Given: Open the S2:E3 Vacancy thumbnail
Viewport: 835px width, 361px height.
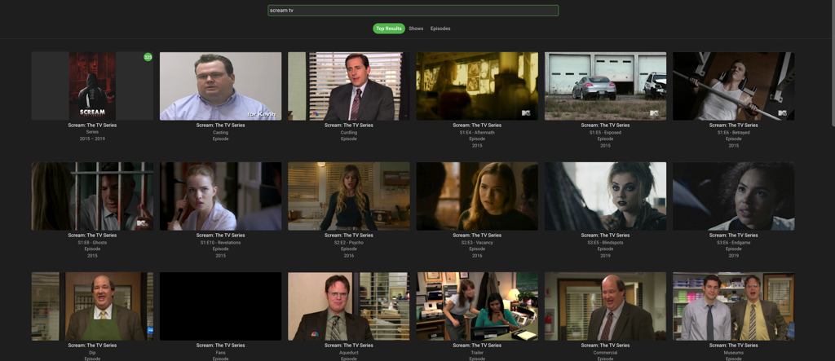Looking at the screenshot, I should click(477, 196).
